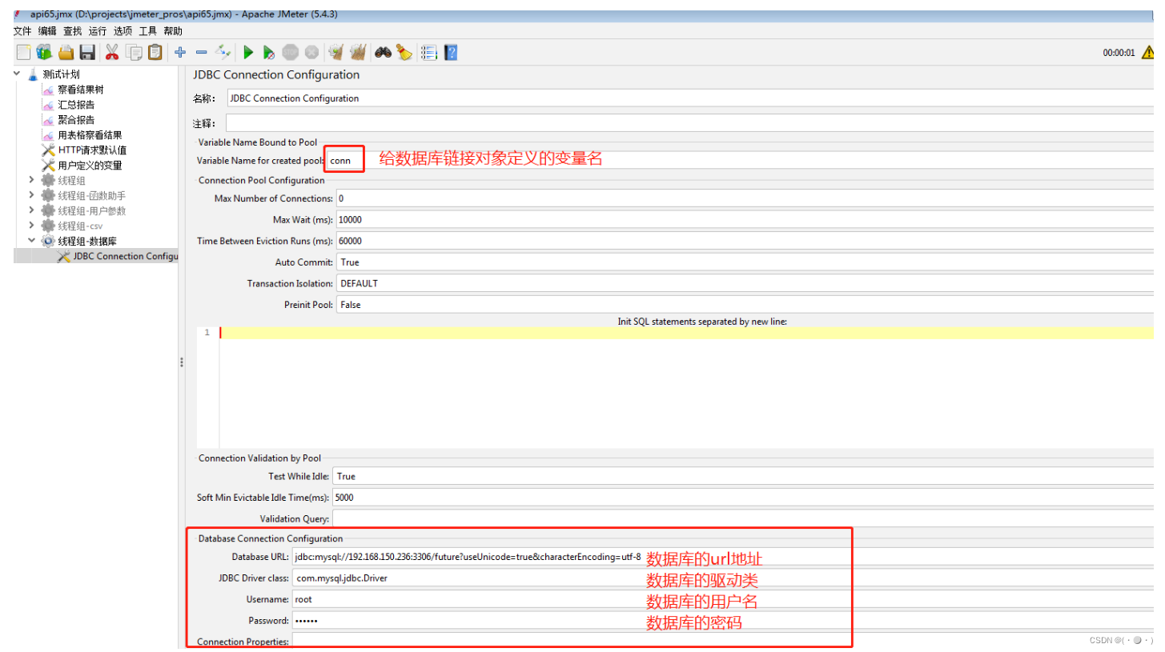Expand the 线程组-csv node

point(31,226)
